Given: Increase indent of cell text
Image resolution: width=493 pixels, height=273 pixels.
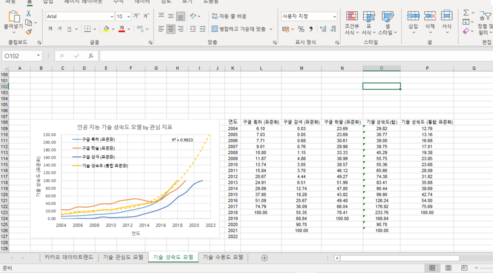Looking at the screenshot, I should pos(202,29).
